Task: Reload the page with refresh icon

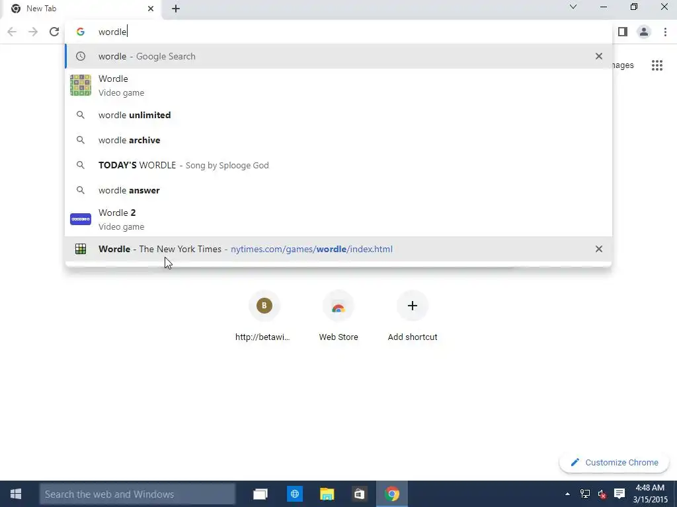Action: click(54, 32)
